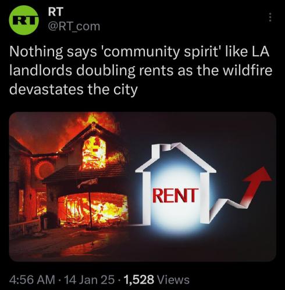285x290 pixels.
Task: Click the 4:56 AM timestamp
Action: pos(32,280)
